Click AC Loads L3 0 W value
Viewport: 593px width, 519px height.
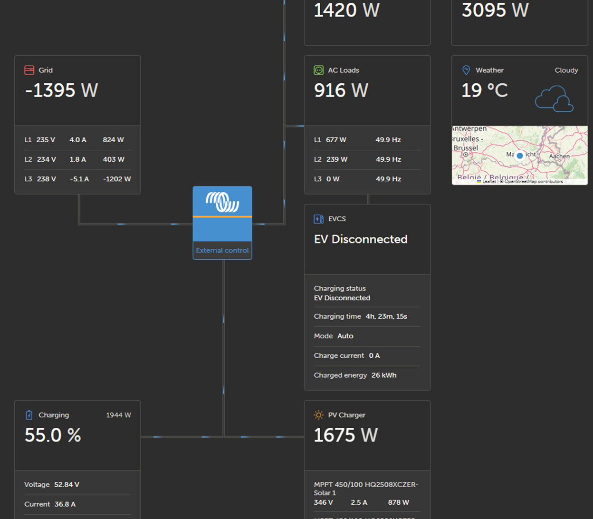333,179
